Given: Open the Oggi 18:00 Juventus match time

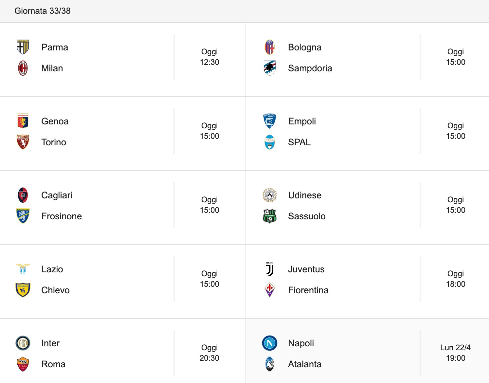Looking at the screenshot, I should pyautogui.click(x=456, y=279).
